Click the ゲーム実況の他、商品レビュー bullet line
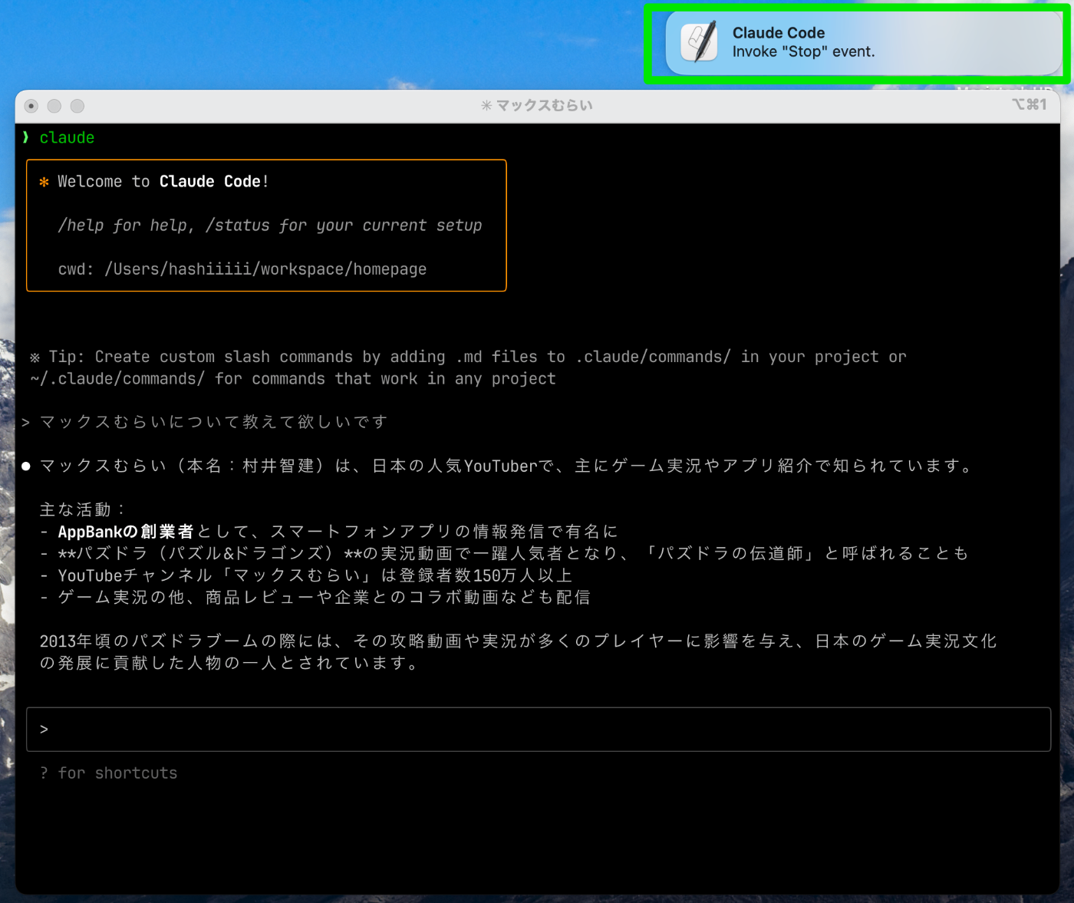Viewport: 1074px width, 903px height. [x=315, y=598]
